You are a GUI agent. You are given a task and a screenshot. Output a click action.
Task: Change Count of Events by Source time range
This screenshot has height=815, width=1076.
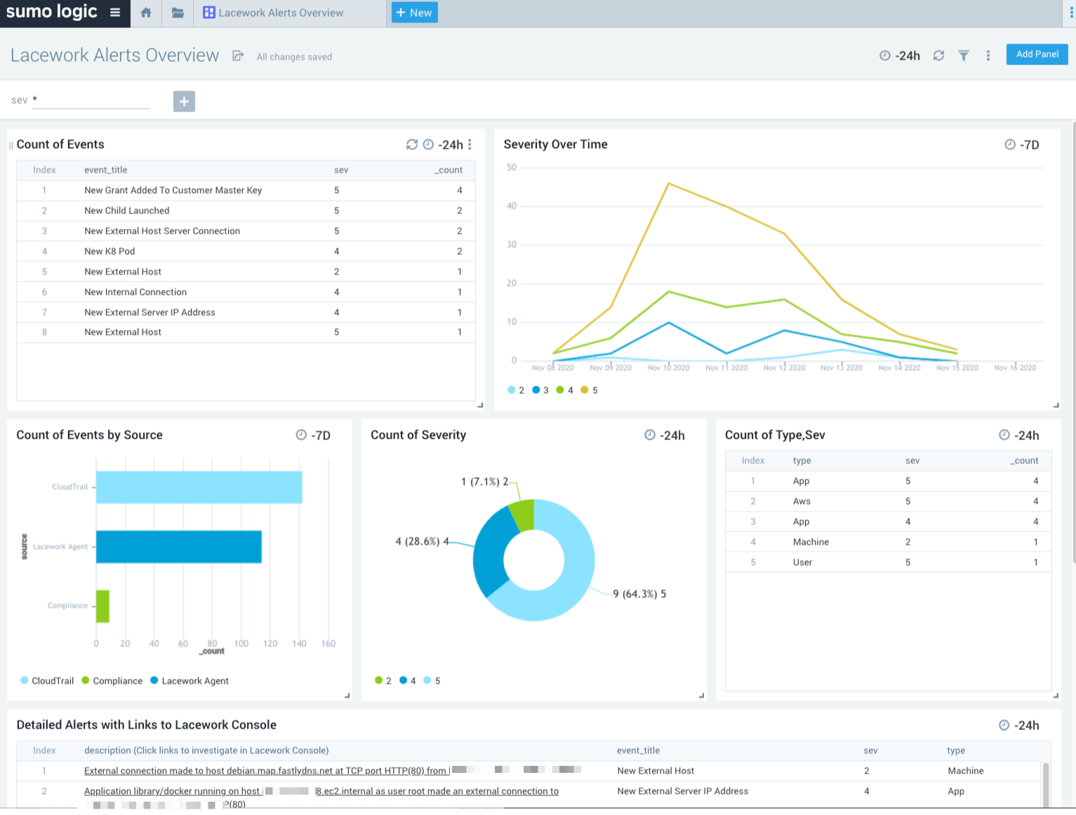click(313, 435)
